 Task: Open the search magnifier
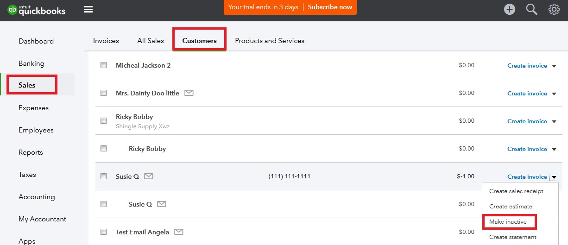(531, 9)
